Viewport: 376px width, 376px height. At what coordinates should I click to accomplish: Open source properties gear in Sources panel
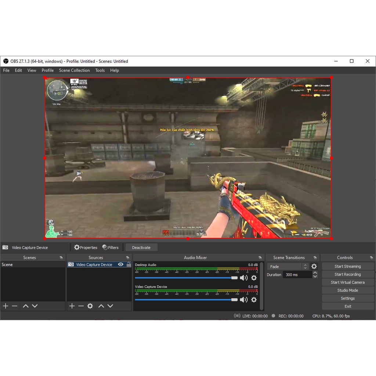[90, 306]
